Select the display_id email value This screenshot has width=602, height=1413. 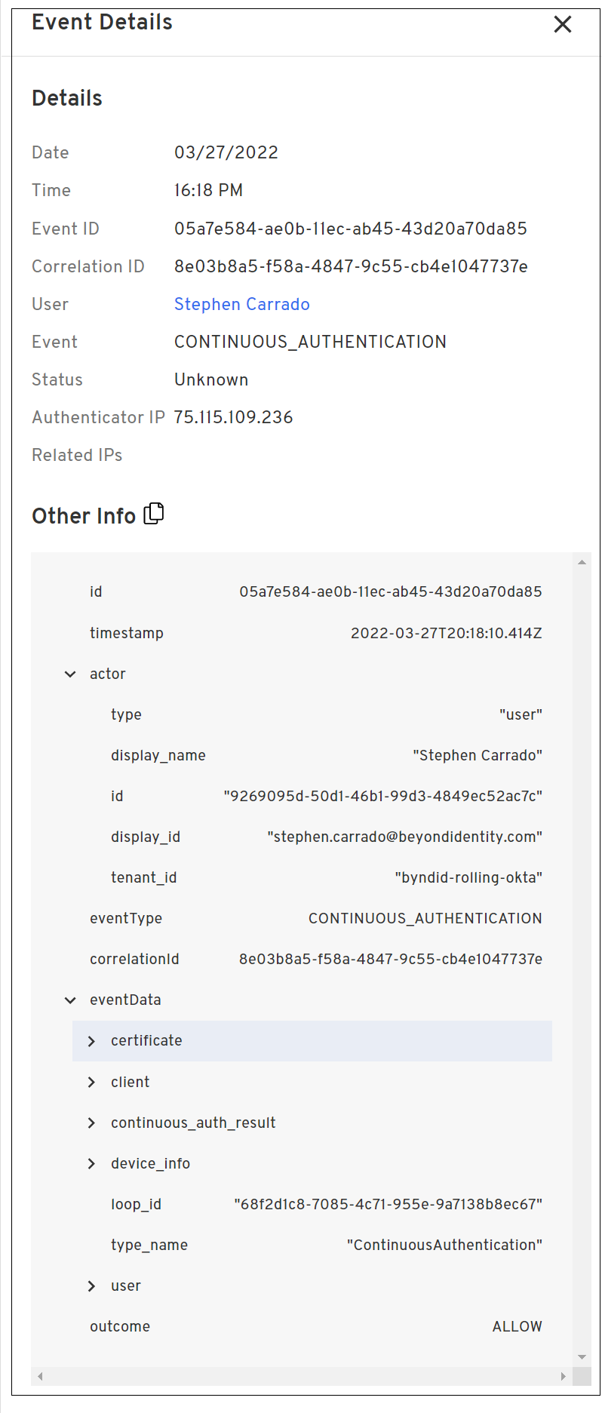pyautogui.click(x=404, y=837)
